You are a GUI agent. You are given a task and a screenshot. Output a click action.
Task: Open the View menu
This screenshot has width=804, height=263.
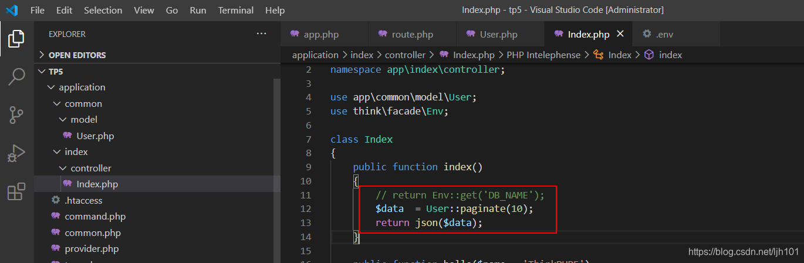click(144, 11)
